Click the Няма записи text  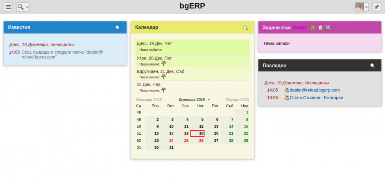tap(276, 43)
